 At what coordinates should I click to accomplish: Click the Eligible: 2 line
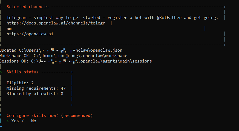coord(20,83)
